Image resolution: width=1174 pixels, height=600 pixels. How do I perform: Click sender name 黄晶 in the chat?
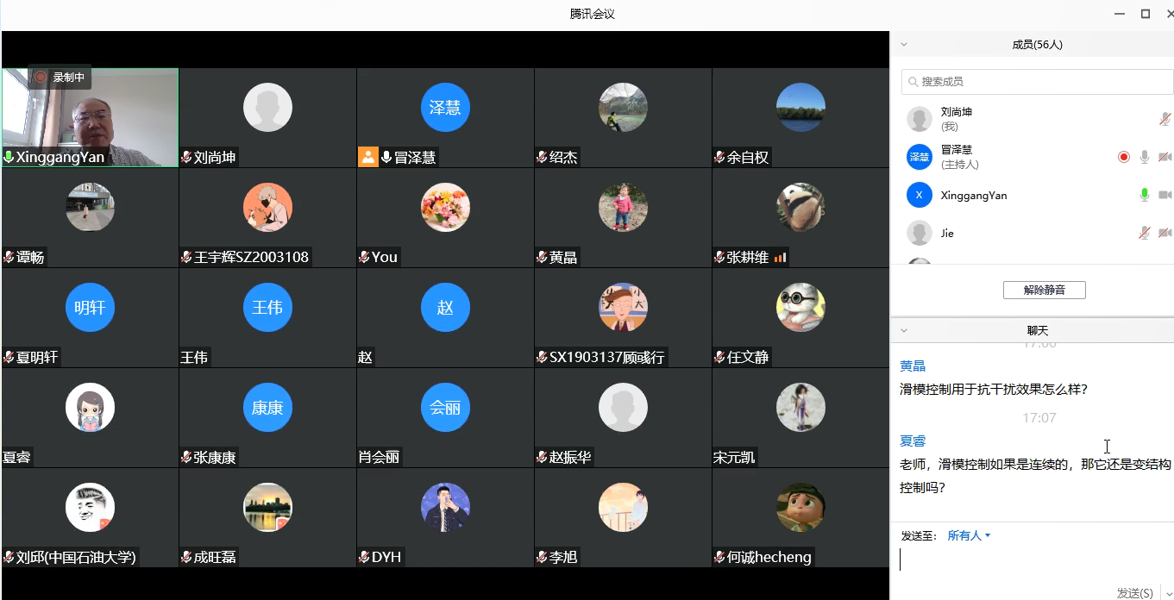click(913, 366)
